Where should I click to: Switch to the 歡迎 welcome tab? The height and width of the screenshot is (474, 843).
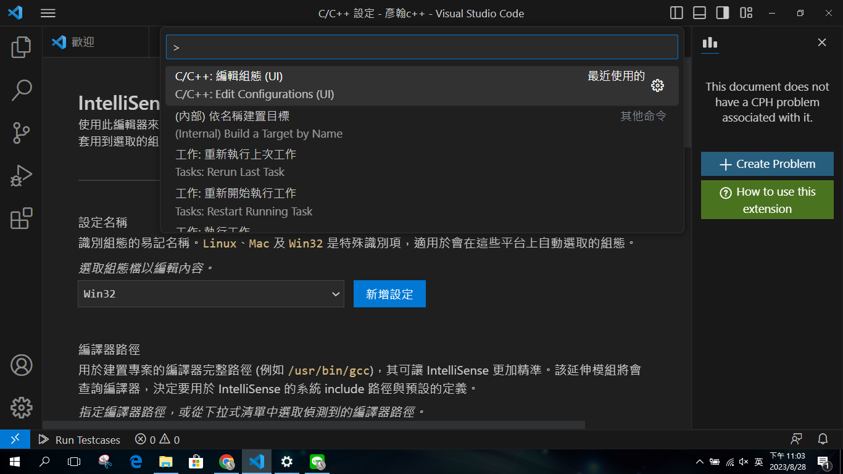(96, 42)
